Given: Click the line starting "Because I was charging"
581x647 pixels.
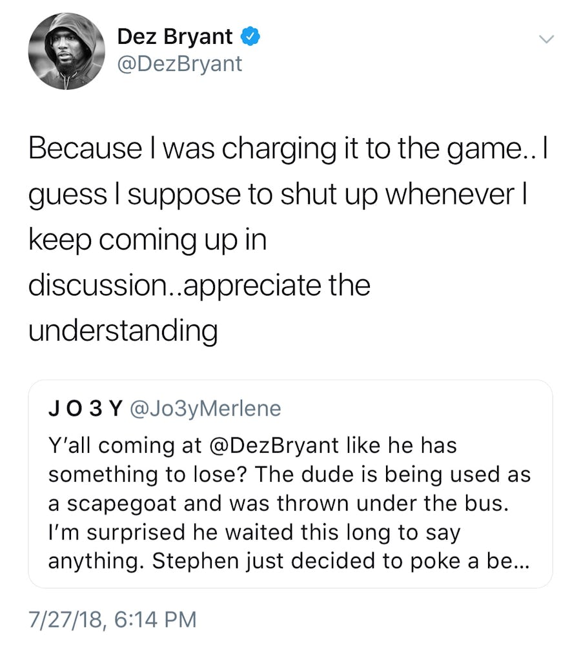Looking at the screenshot, I should point(286,149).
